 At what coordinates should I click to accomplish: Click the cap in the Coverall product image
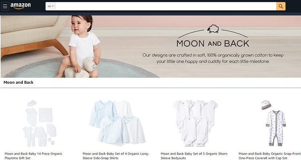tap(266, 105)
